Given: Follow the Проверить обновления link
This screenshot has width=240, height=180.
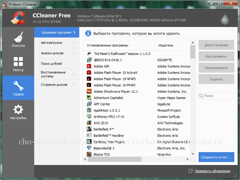Looking at the screenshot, I should (x=212, y=171).
